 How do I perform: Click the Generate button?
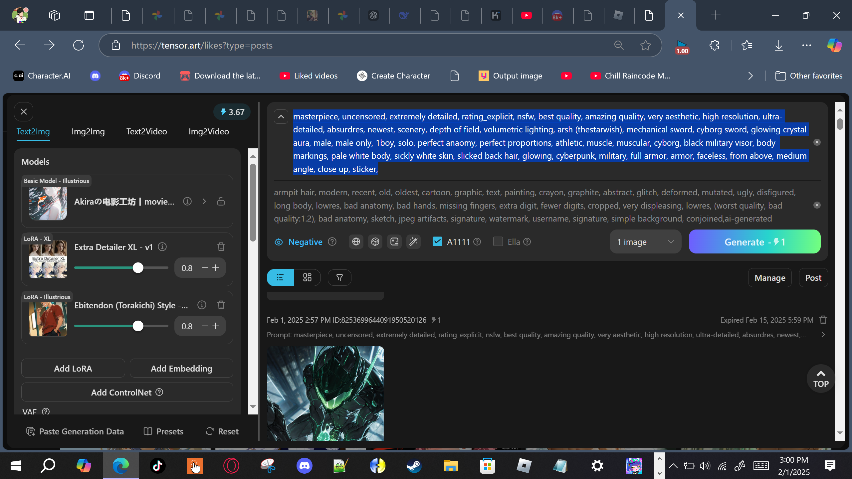pyautogui.click(x=754, y=242)
